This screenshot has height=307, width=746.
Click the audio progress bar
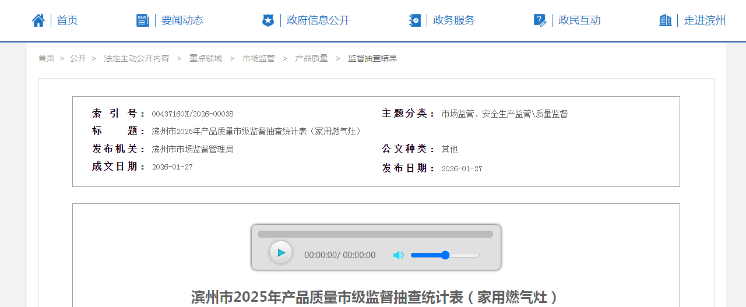click(375, 234)
